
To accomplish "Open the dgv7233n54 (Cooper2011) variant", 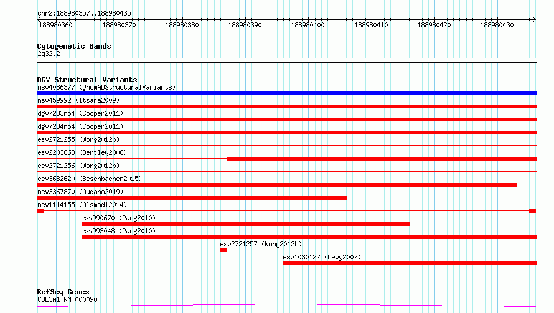I will [80, 113].
